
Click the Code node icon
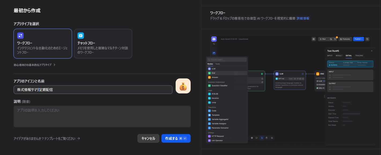209,111
